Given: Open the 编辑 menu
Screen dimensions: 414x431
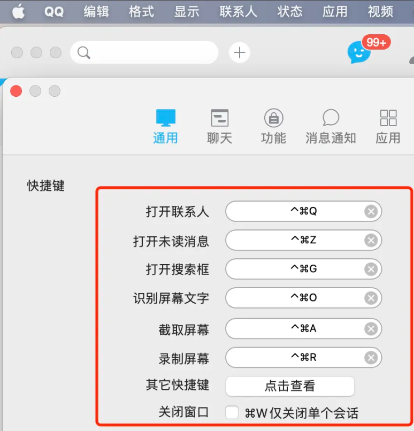Looking at the screenshot, I should pos(96,12).
